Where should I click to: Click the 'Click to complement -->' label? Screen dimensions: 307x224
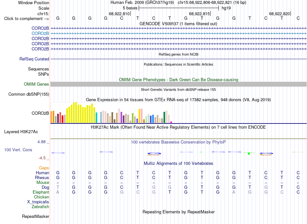pos(26,19)
